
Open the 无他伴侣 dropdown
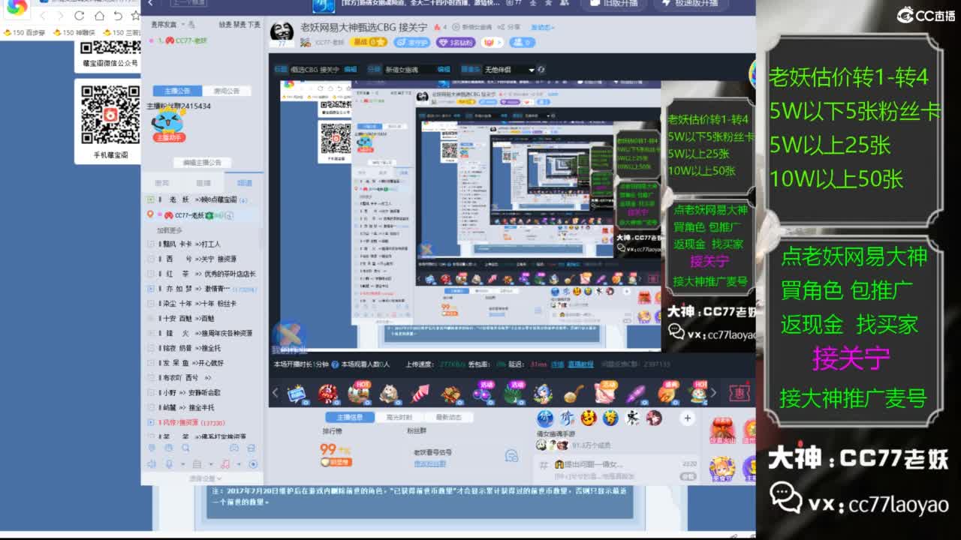508,70
